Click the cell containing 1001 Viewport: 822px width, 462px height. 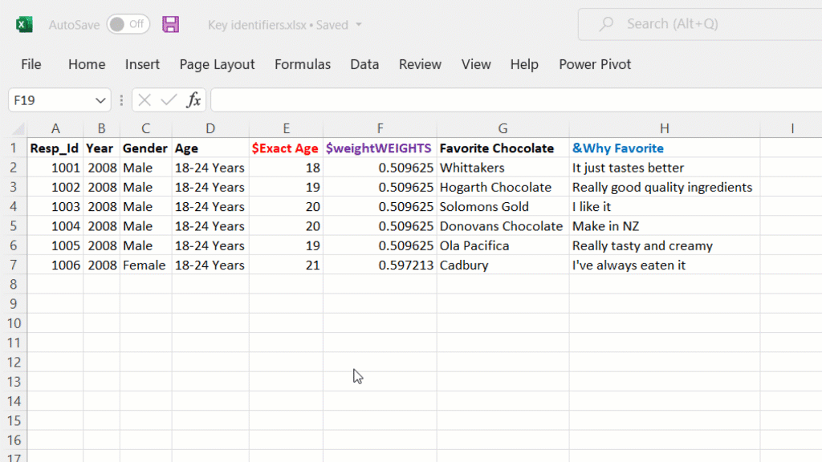55,168
